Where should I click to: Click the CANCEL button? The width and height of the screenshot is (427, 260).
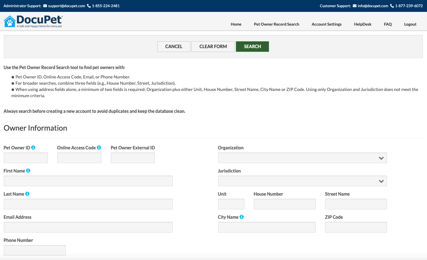coord(174,47)
